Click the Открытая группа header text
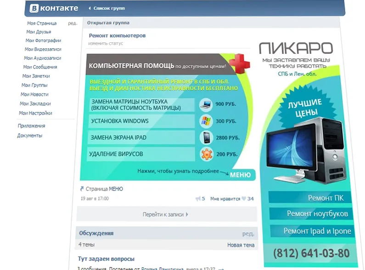 click(x=108, y=23)
